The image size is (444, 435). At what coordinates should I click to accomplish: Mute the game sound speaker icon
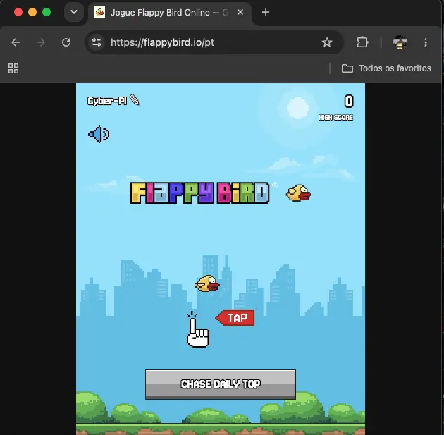99,134
